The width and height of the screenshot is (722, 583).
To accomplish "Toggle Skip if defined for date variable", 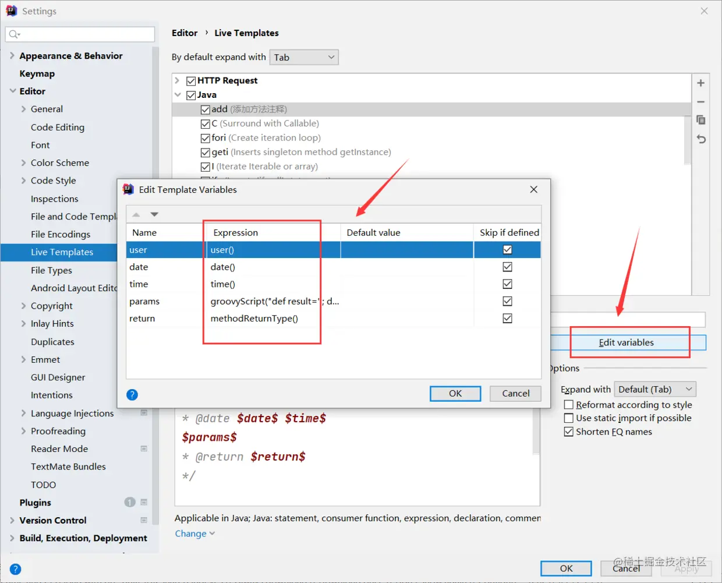I will point(508,267).
